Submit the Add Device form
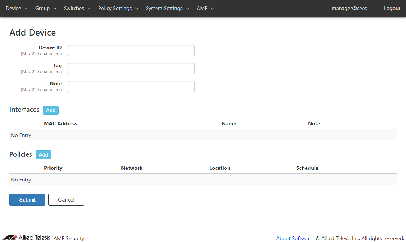Image resolution: width=406 pixels, height=242 pixels. 27,200
